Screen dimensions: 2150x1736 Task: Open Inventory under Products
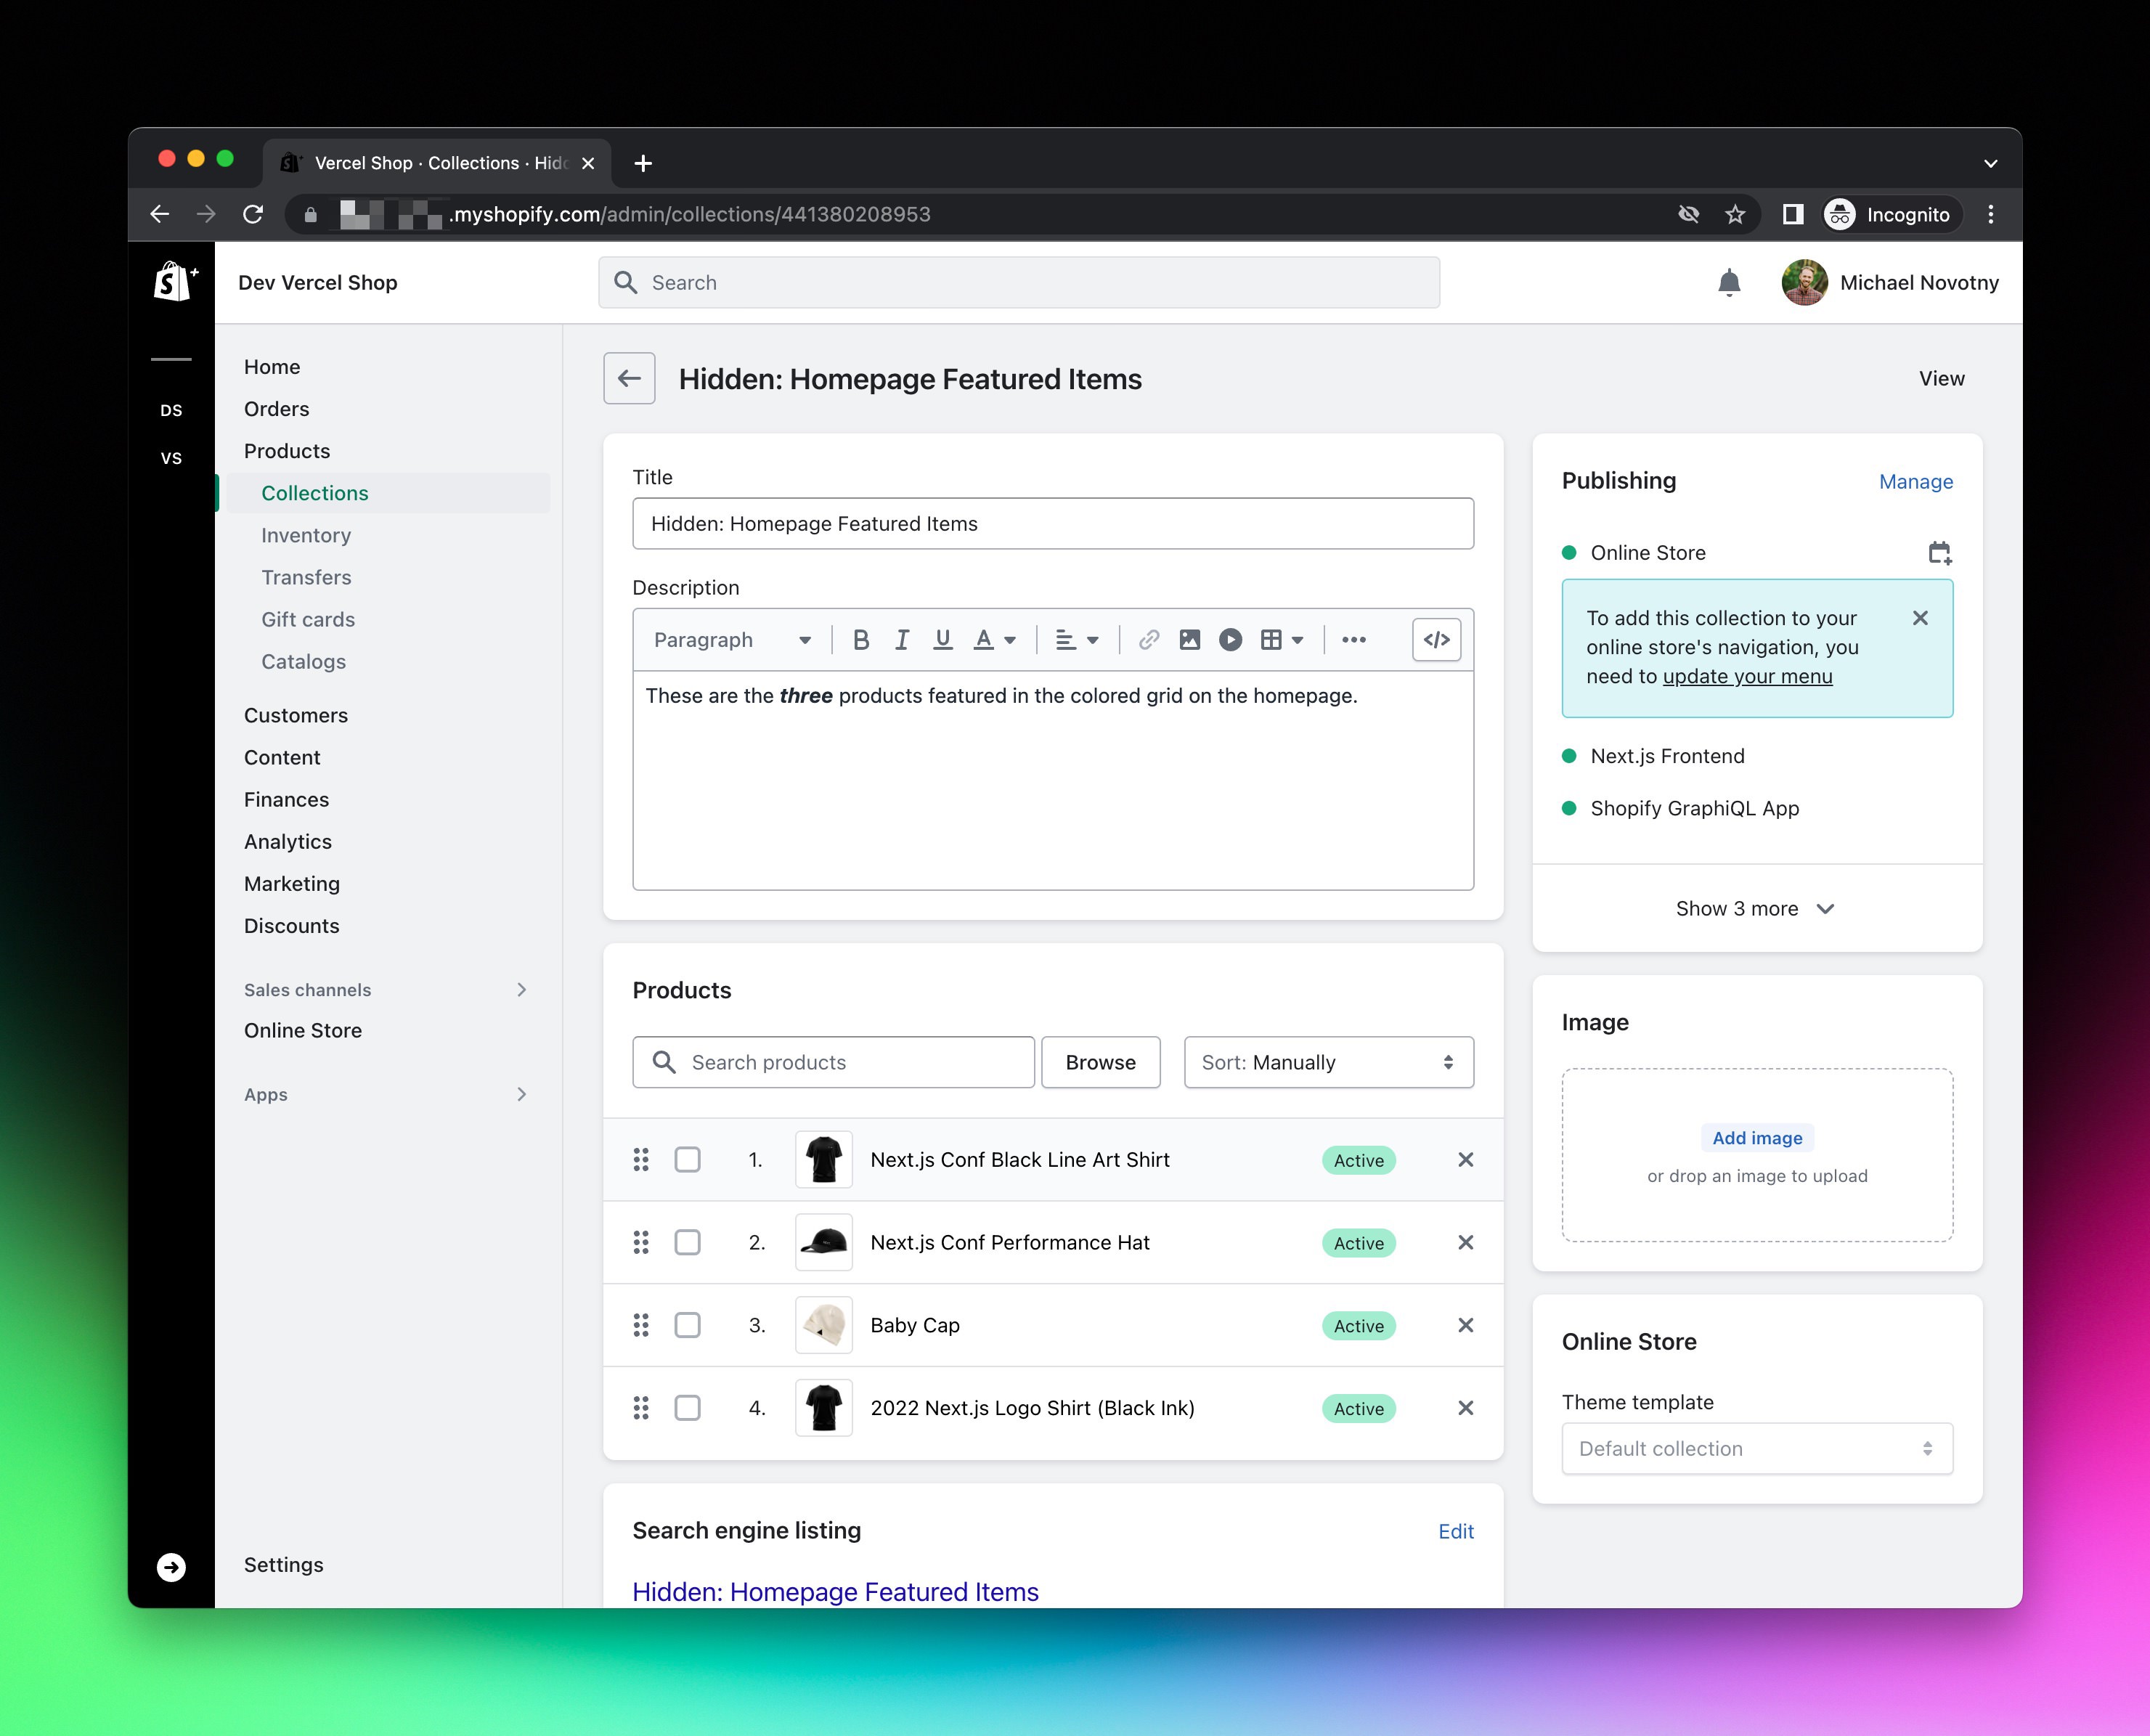pos(306,536)
